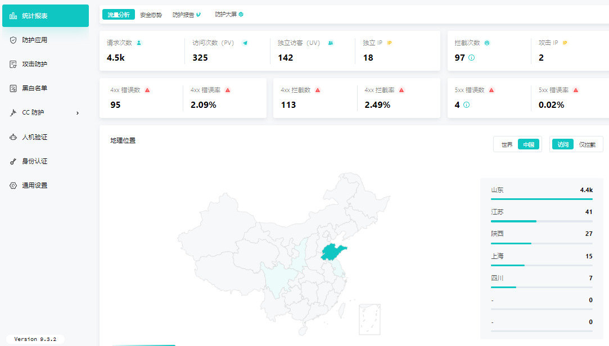Switch map to 世界 view
609x346 pixels.
(507, 145)
